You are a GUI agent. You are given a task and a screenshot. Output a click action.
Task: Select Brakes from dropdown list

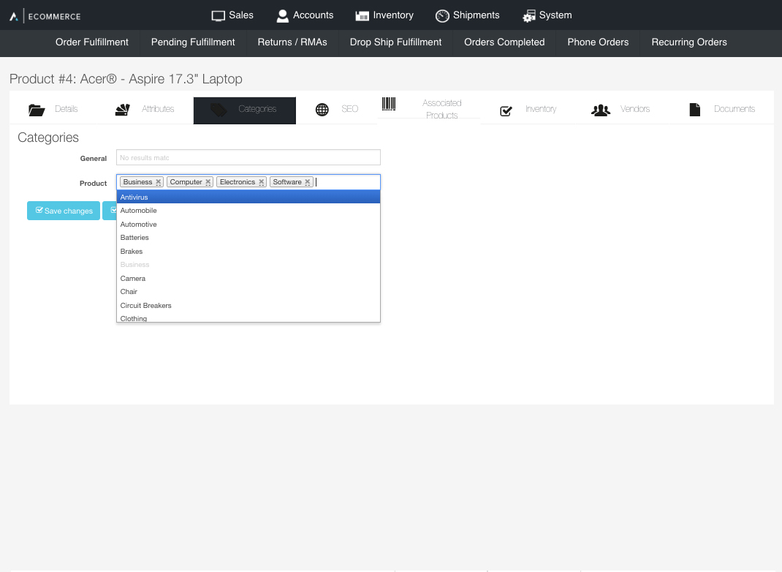pos(248,251)
